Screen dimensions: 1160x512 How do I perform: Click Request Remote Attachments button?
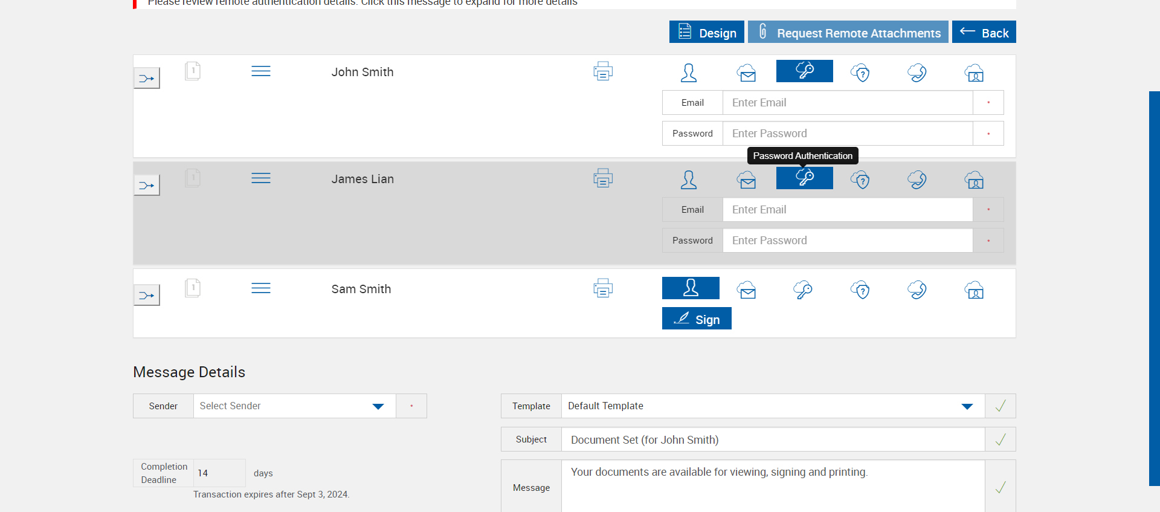point(848,32)
